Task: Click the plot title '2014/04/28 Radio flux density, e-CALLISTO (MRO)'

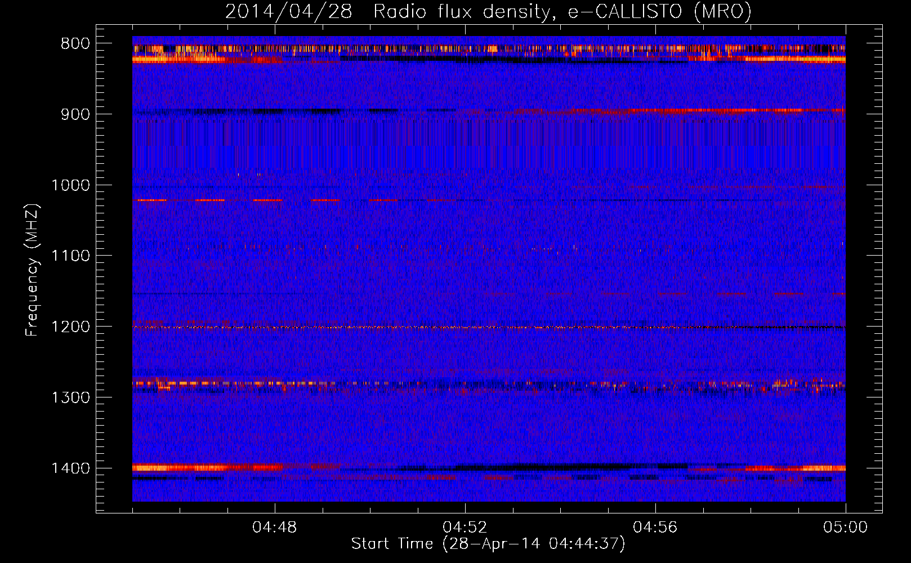Action: point(488,11)
